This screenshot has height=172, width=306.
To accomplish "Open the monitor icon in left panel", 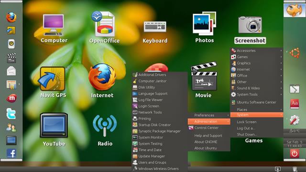I will click(x=11, y=140).
